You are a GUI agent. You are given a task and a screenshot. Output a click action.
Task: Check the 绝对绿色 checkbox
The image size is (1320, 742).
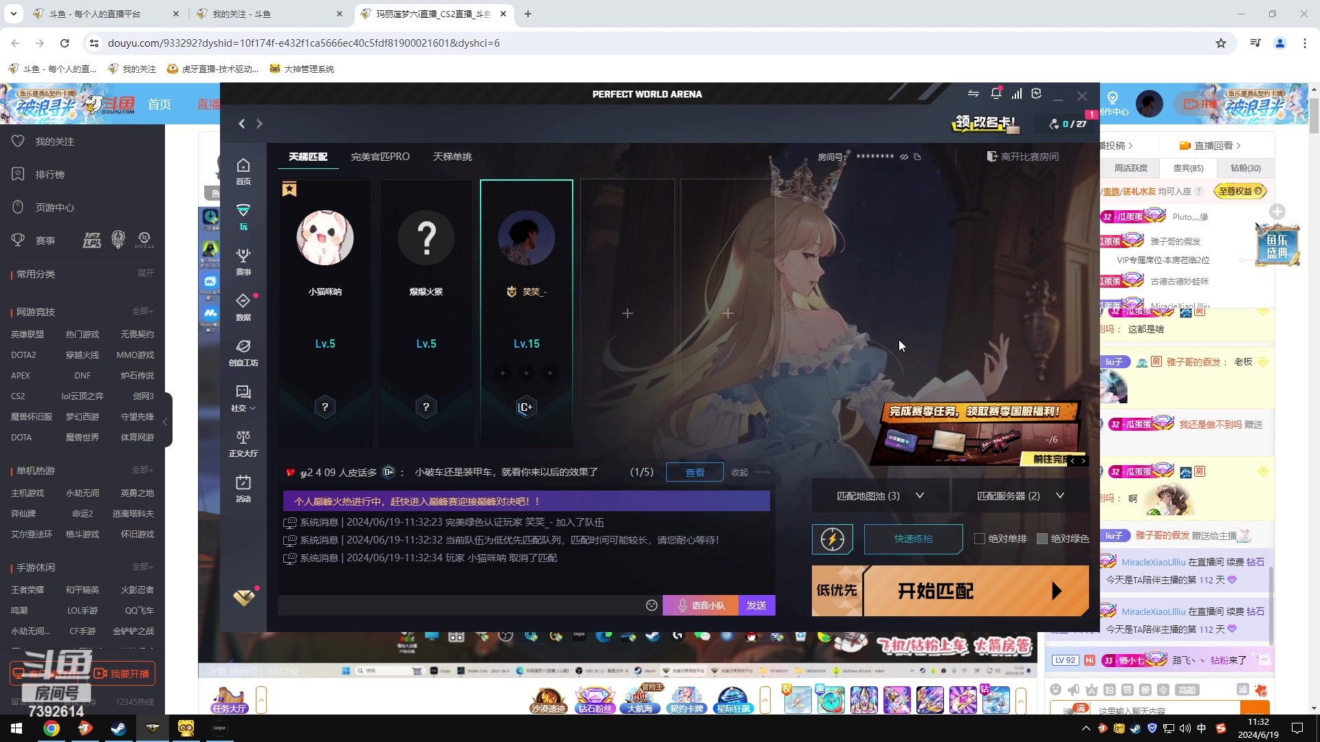(1042, 539)
